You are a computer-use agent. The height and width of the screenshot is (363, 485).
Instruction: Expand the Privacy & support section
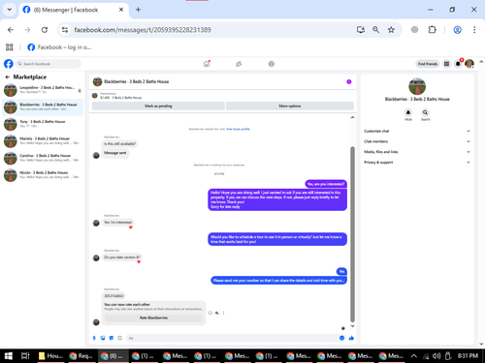[x=417, y=163]
